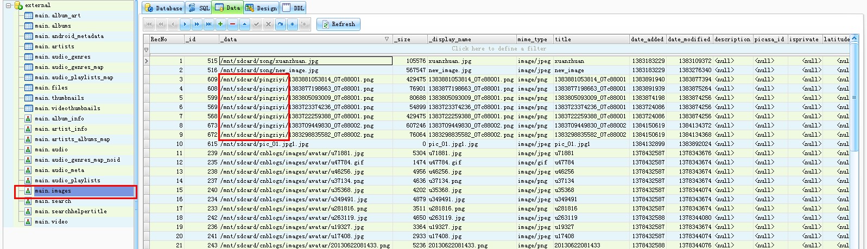Screen dimensions: 867x249
Task: Go to the next record in navigator
Action: (185, 24)
